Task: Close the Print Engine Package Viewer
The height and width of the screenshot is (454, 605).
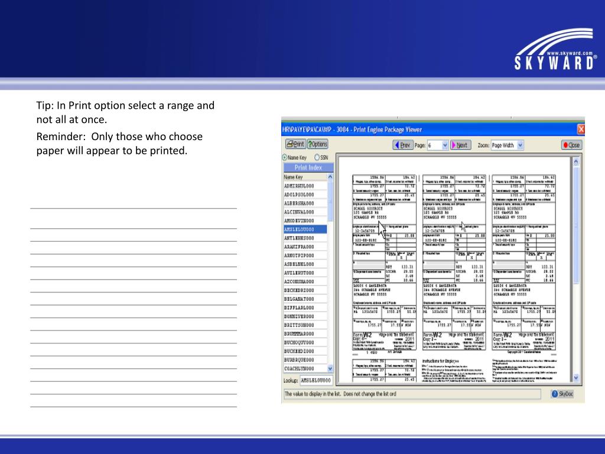Action: [x=571, y=145]
